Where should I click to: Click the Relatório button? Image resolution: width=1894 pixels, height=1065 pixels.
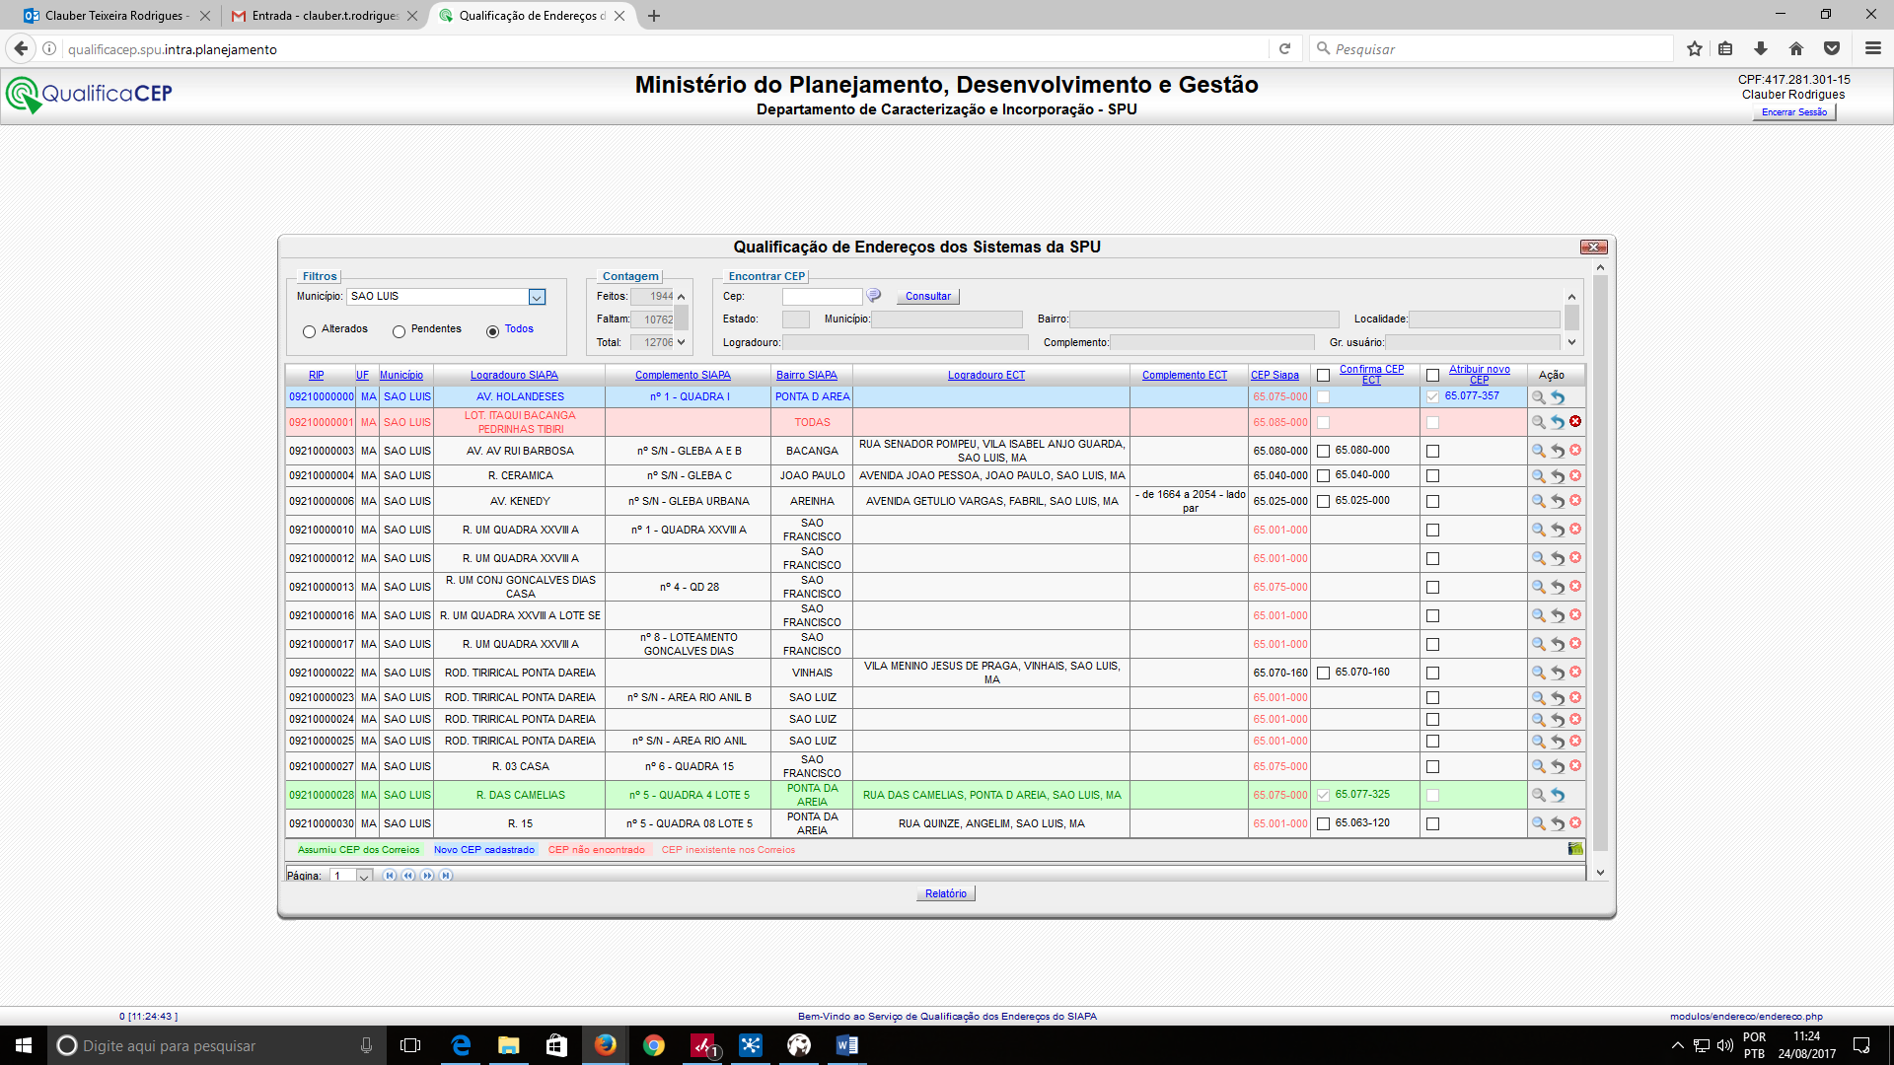coord(945,893)
